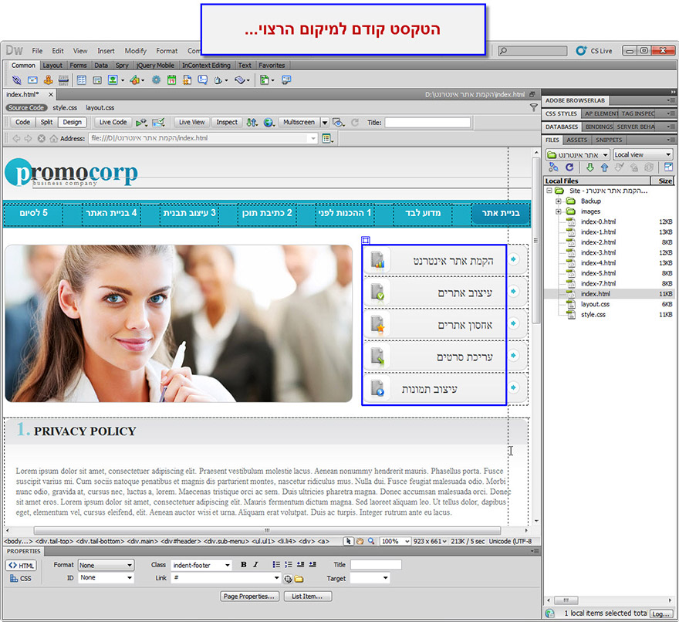Viewport: 679px width, 622px height.
Task: Select the Hand tool in status bar
Action: pos(360,541)
